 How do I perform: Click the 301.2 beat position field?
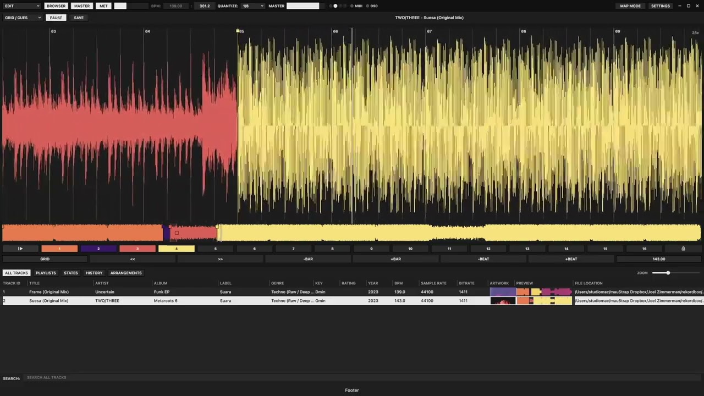coord(205,6)
